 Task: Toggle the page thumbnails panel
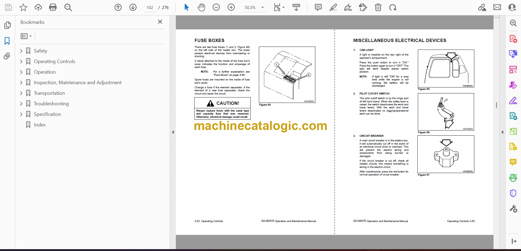(7, 25)
